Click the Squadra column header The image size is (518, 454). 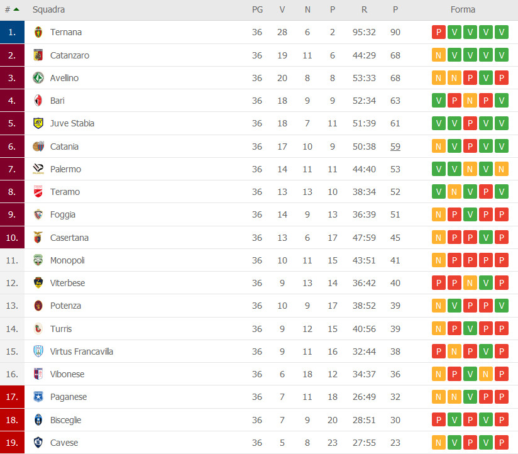coord(48,9)
